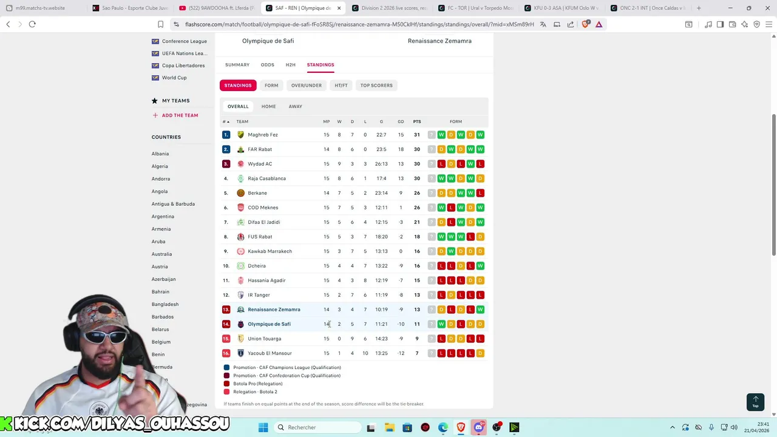Click the rightmost form badge for Wydad AC
Viewport: 777px width, 437px height.
click(x=480, y=164)
